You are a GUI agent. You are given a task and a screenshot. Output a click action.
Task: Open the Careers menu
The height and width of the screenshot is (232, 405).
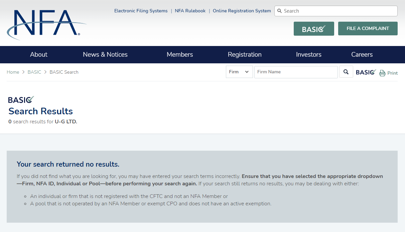[362, 55]
